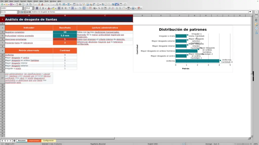Click the Clone Formatting paintbrush icon

(39, 5)
